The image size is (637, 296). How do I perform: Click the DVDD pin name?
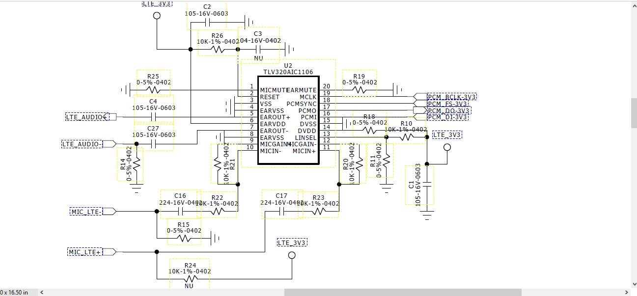pyautogui.click(x=307, y=131)
